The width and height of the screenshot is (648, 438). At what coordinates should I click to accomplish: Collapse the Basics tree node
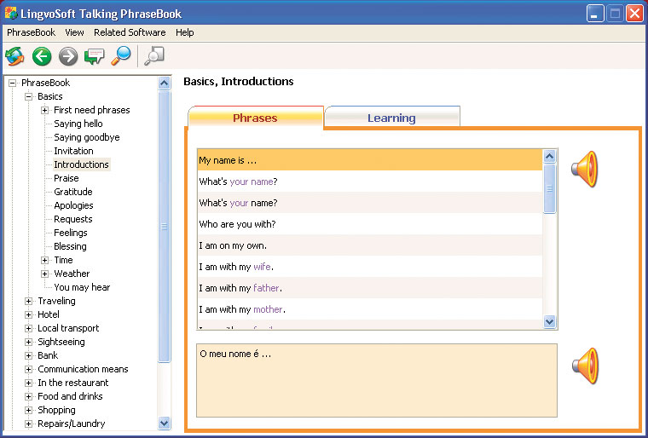pyautogui.click(x=28, y=96)
